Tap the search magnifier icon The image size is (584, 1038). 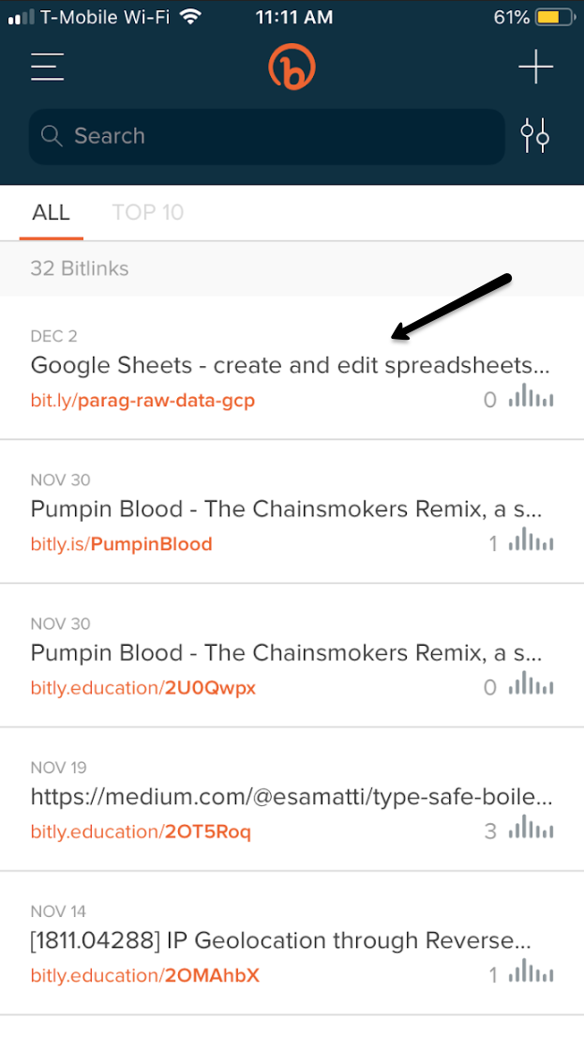click(52, 136)
